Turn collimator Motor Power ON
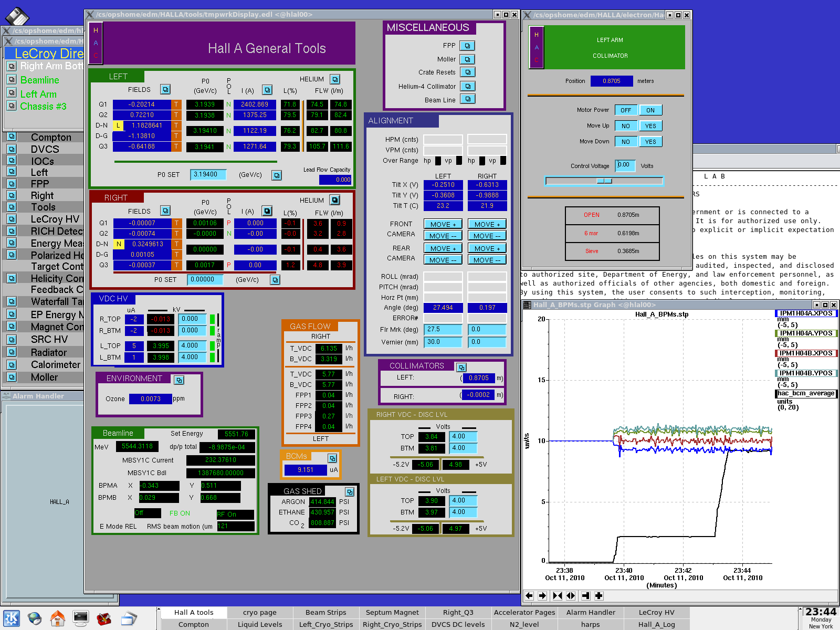 (x=650, y=110)
